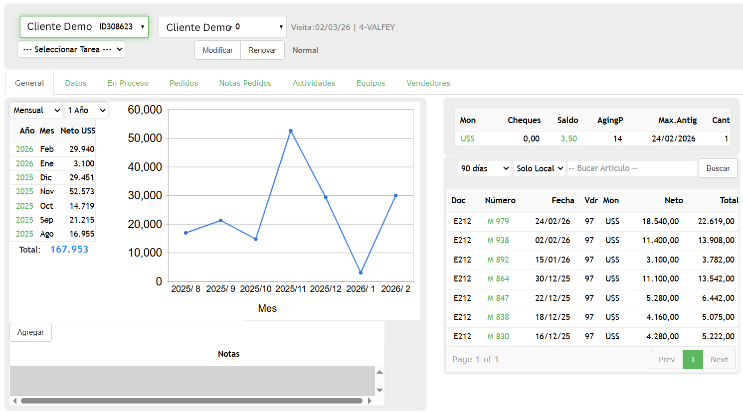Open the 1 Año period dropdown

pyautogui.click(x=86, y=110)
